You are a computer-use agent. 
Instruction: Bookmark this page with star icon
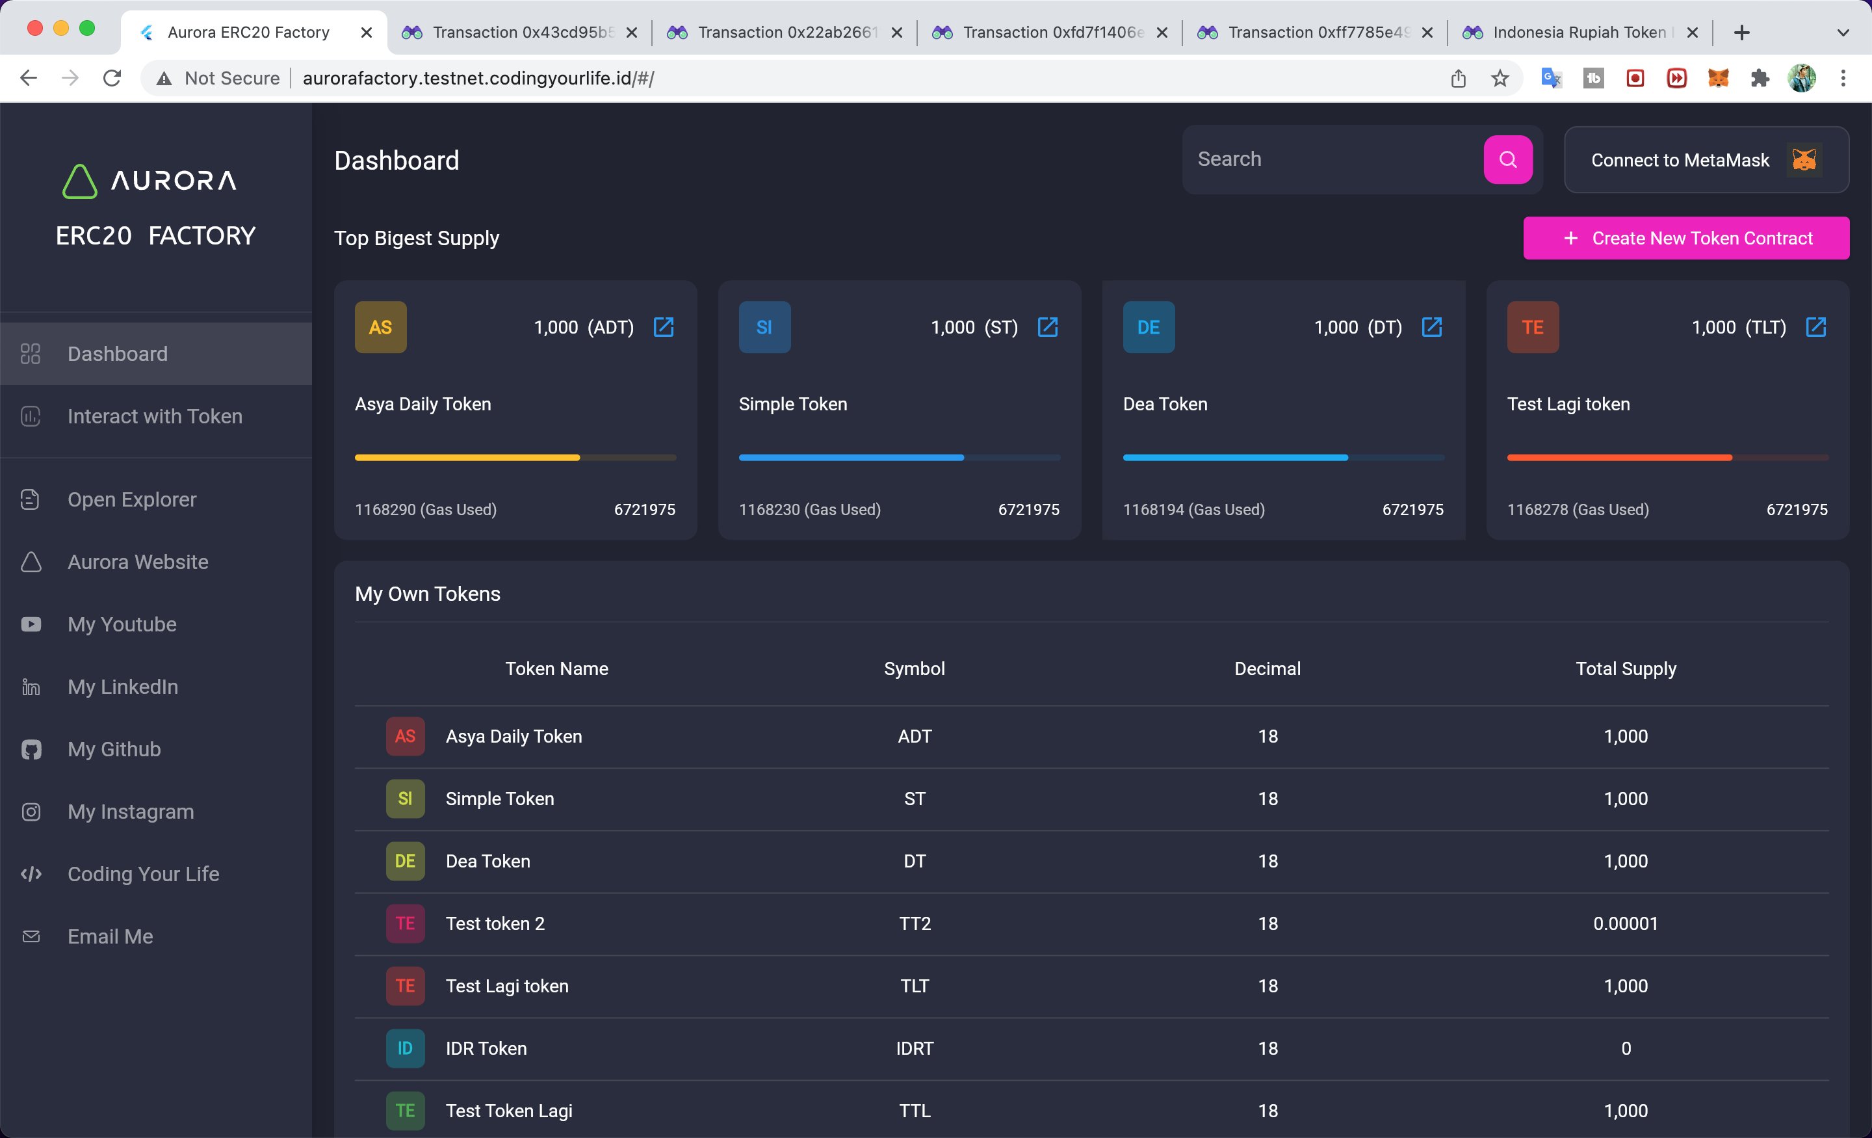[1500, 78]
